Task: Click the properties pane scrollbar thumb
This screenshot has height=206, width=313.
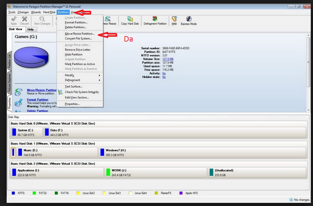Action: click(309, 62)
